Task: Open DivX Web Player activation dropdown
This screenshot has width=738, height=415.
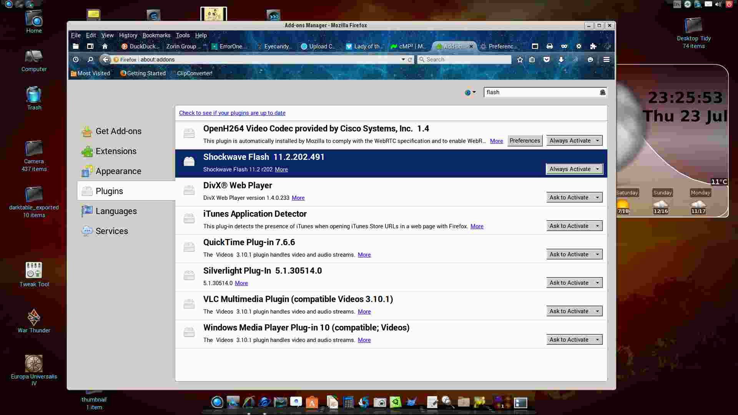Action: point(574,198)
